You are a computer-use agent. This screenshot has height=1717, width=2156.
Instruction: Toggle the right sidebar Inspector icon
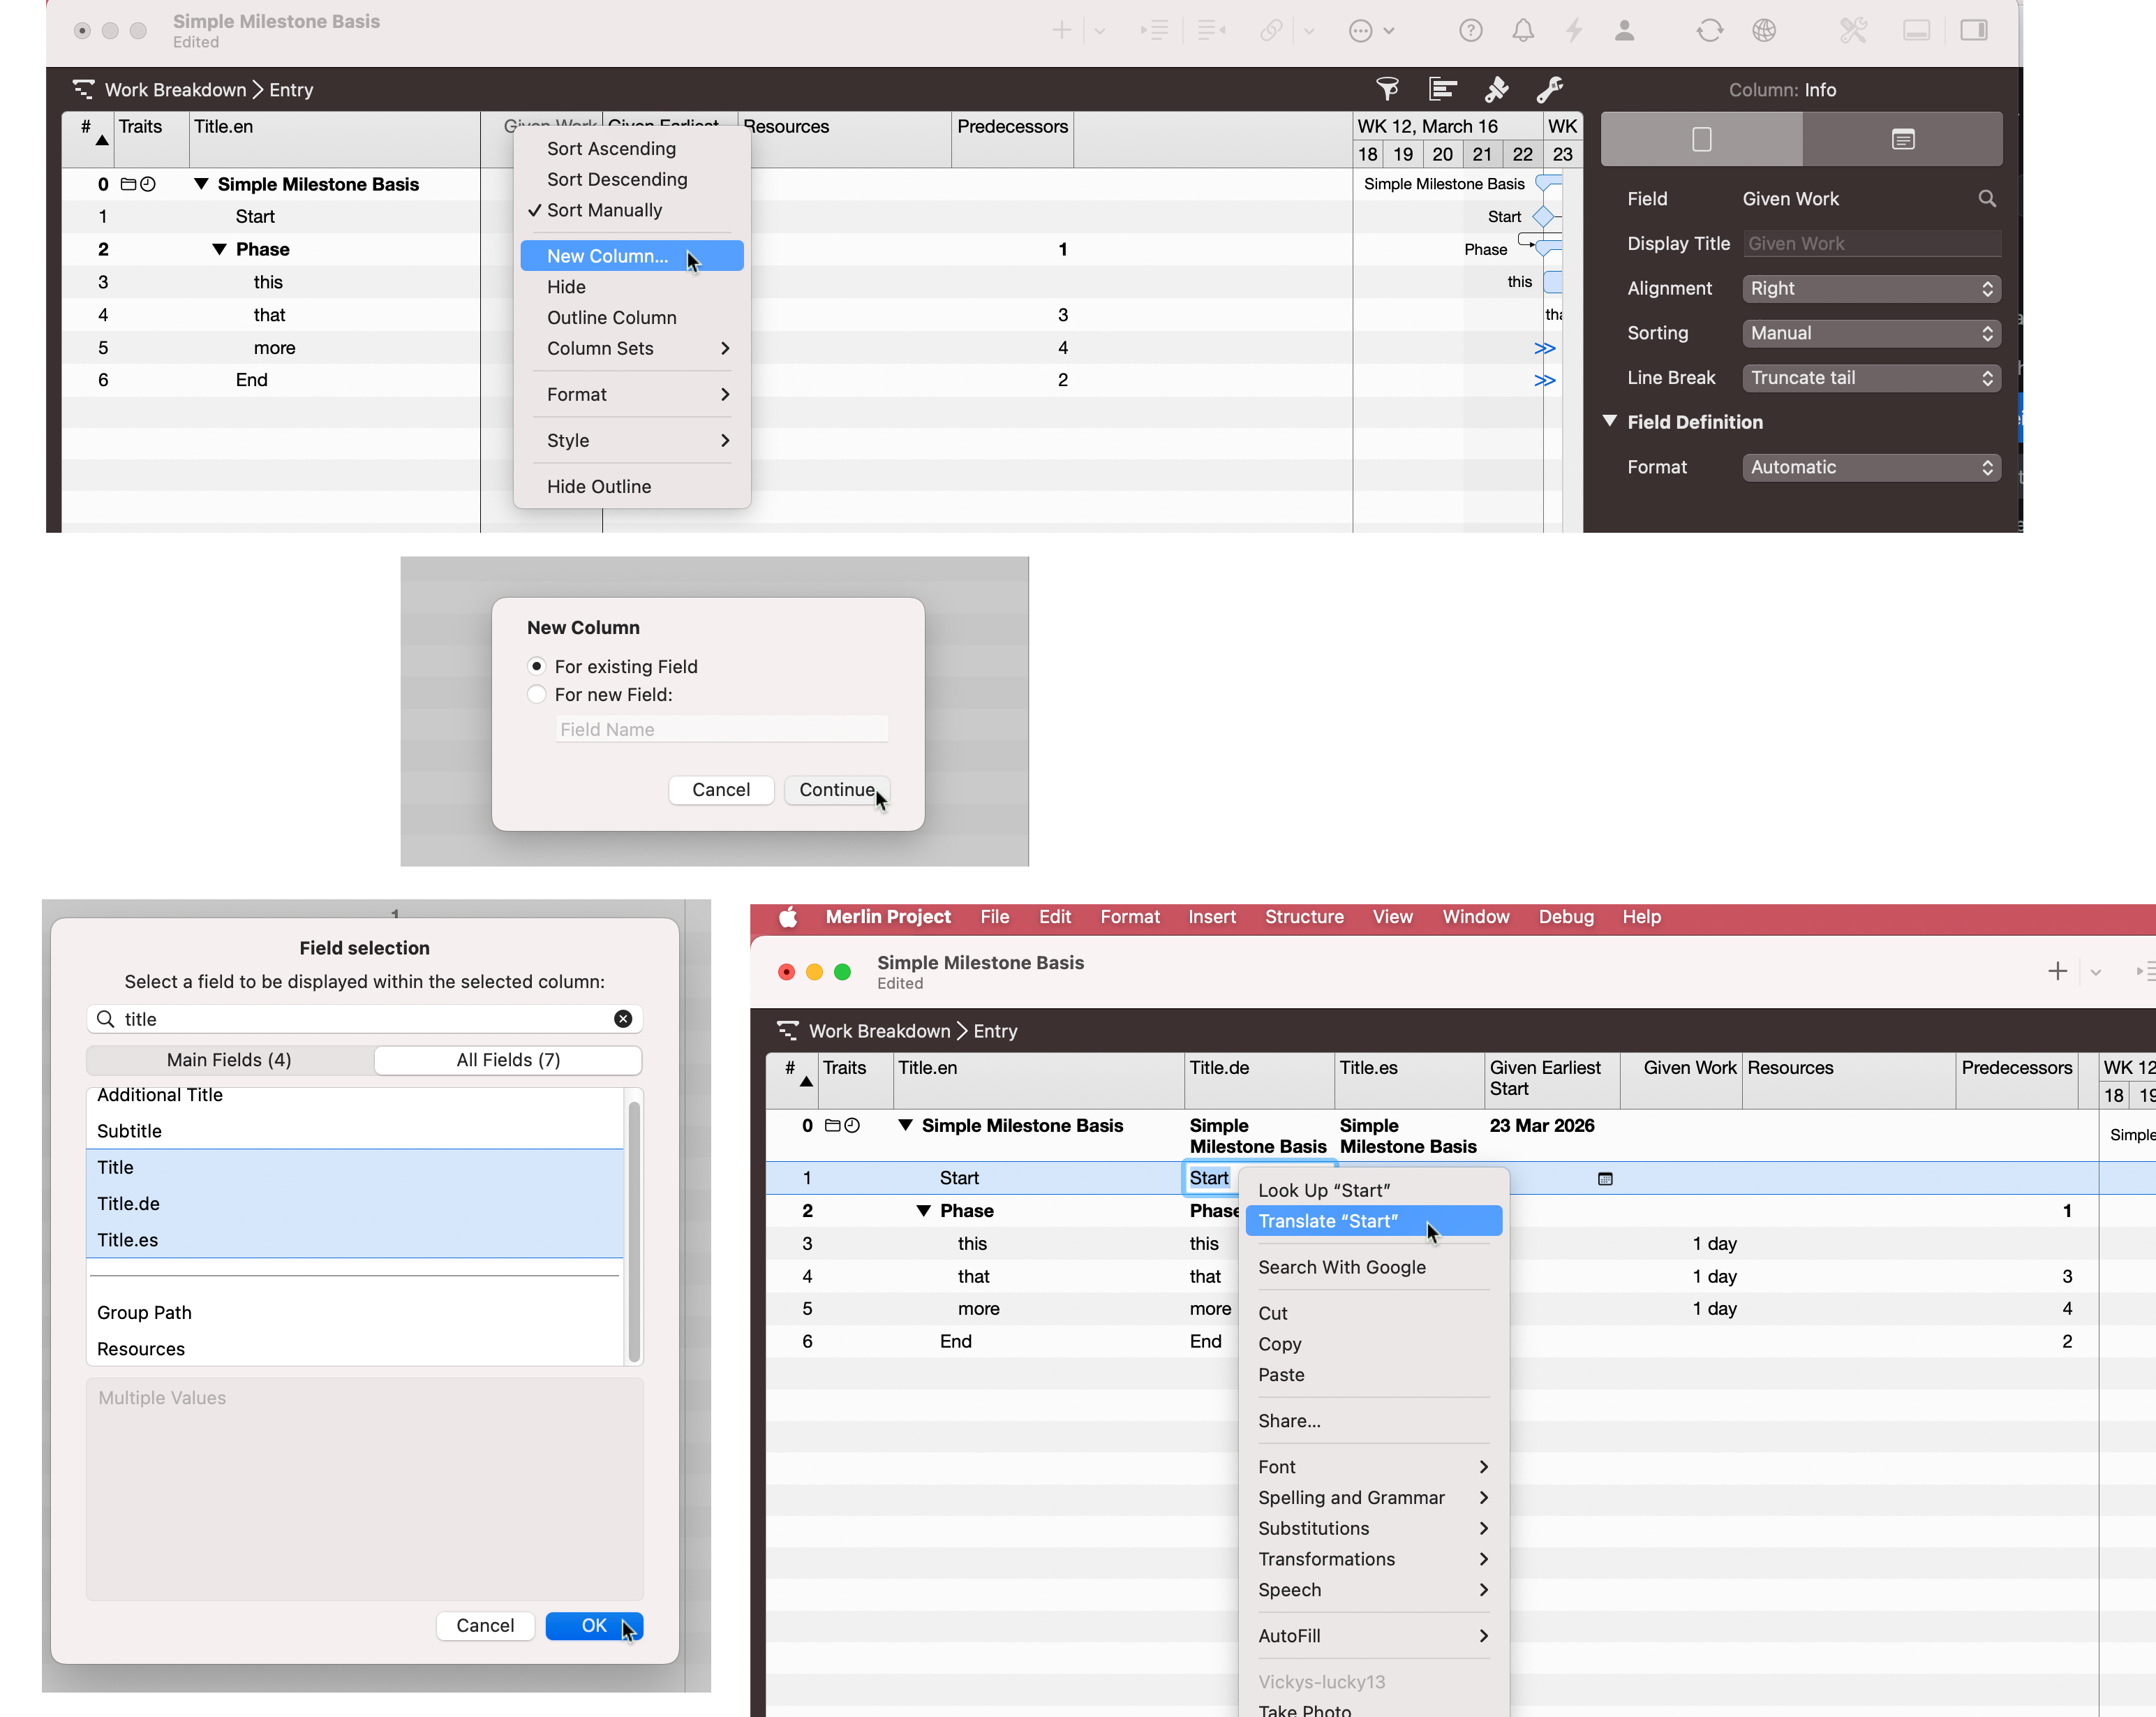click(1973, 30)
